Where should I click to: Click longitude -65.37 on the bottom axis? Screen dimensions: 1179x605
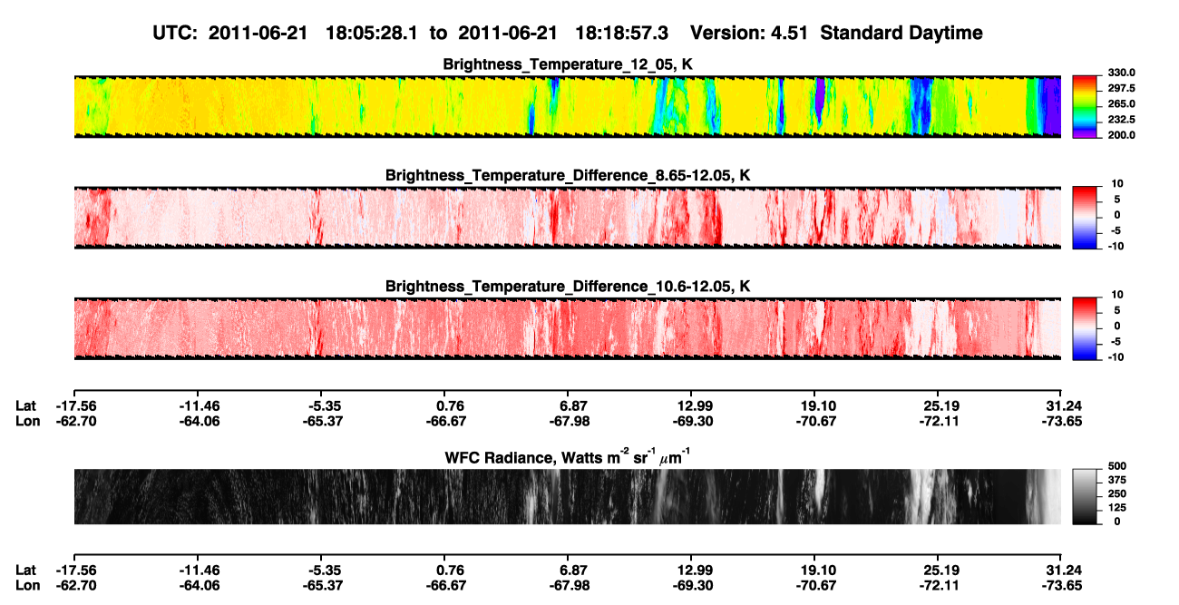pos(321,587)
